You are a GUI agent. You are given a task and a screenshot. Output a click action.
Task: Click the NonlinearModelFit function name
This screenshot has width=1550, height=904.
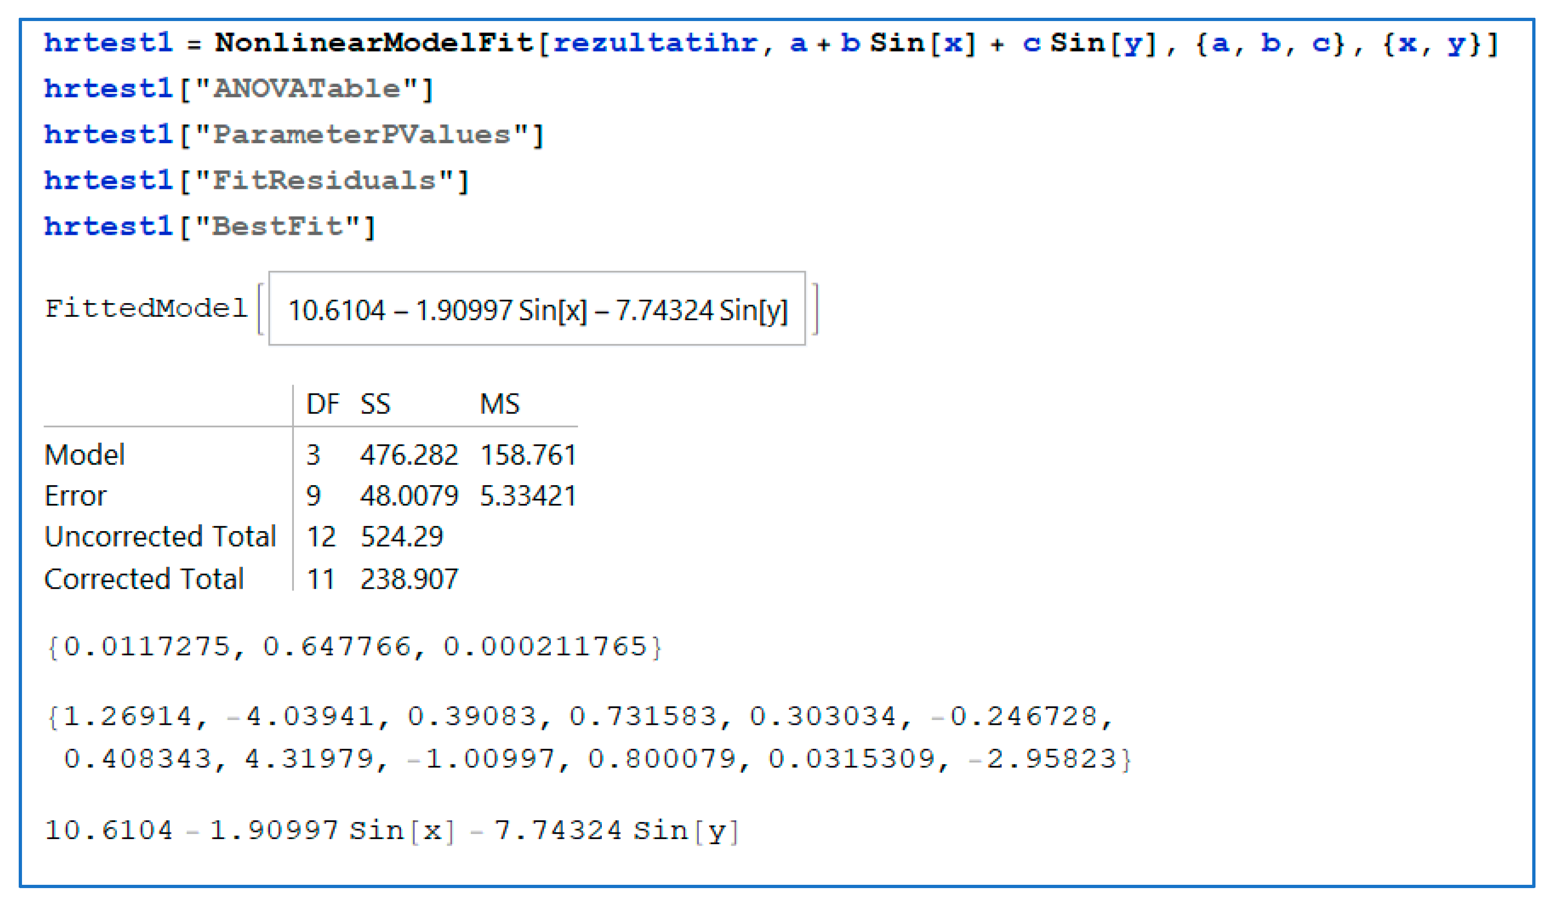point(373,43)
